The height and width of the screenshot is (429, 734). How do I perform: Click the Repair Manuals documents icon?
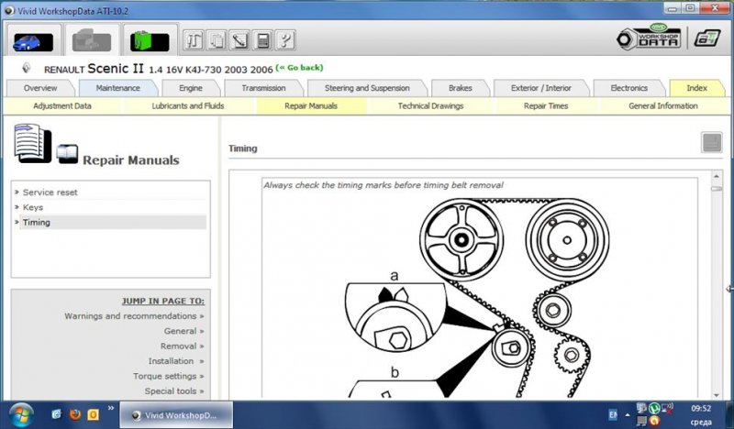point(32,143)
